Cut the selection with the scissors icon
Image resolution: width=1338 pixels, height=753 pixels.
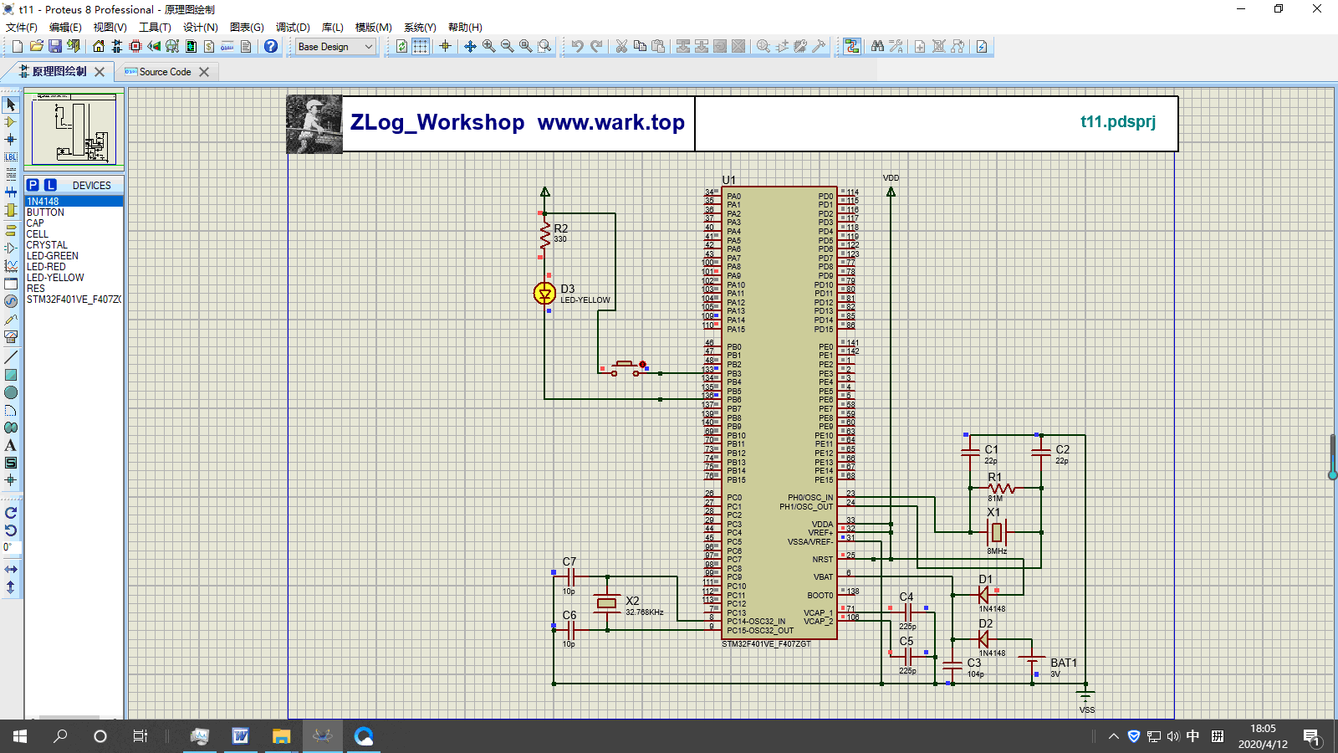pyautogui.click(x=621, y=46)
